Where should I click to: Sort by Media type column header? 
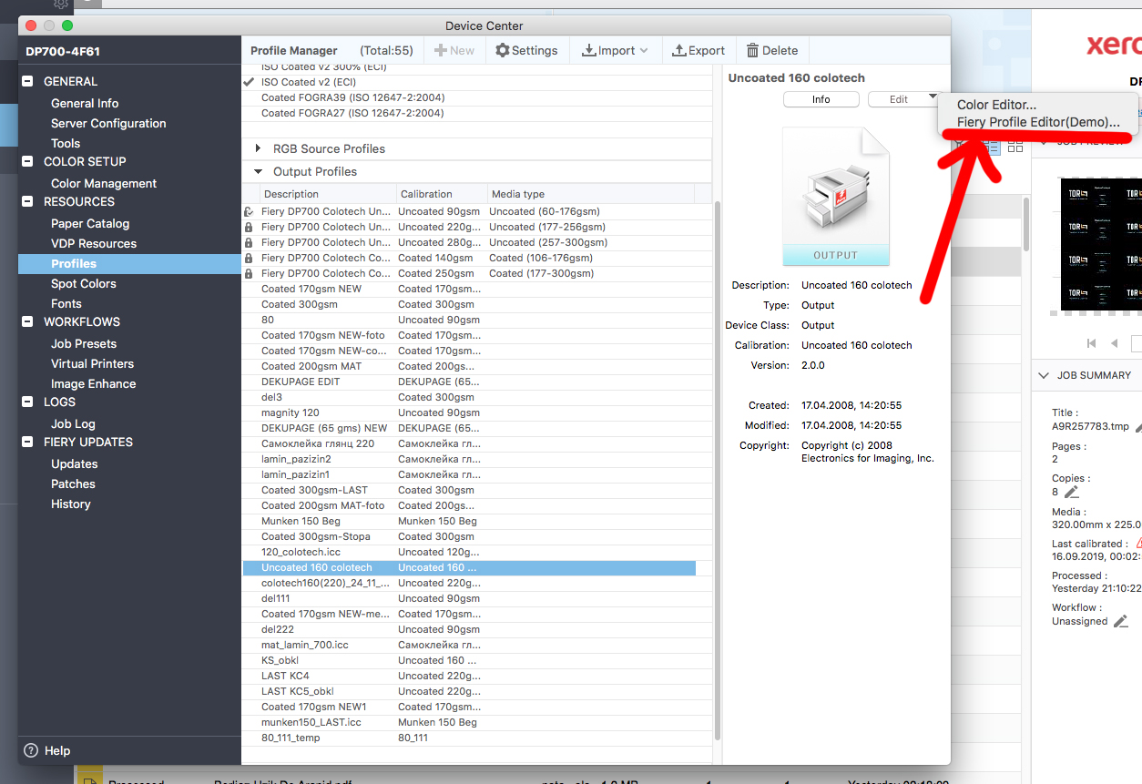pyautogui.click(x=590, y=194)
